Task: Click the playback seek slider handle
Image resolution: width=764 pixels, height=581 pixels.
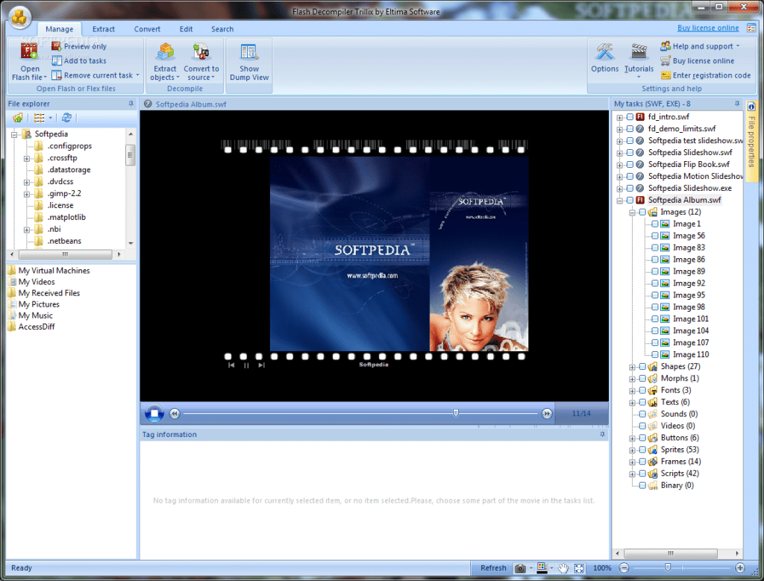Action: [x=455, y=412]
